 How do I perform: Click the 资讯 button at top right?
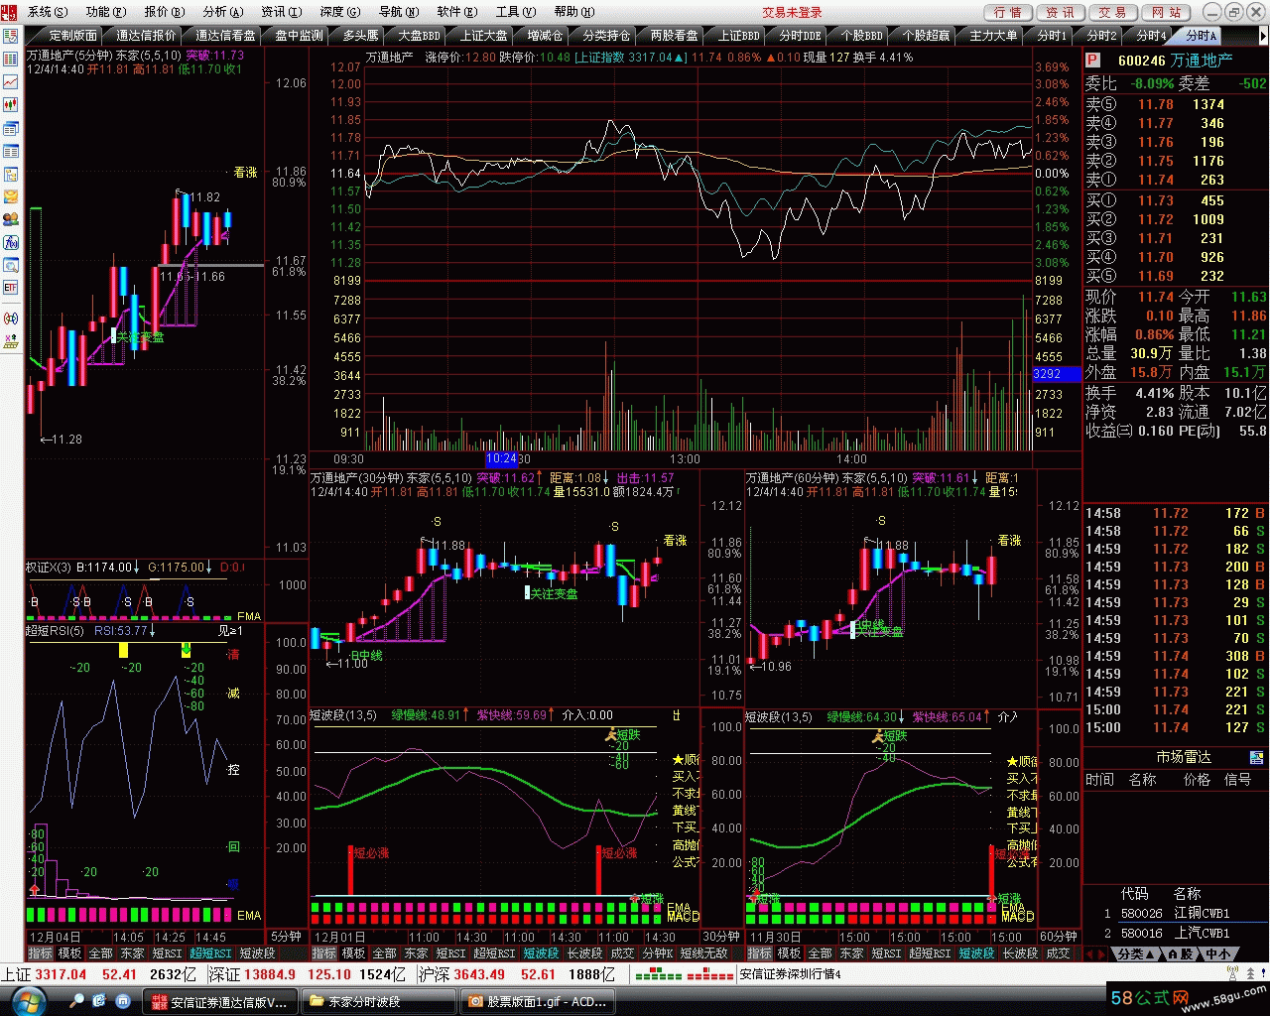[x=1060, y=12]
